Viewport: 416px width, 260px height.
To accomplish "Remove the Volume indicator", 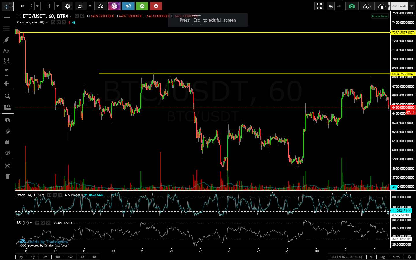I will [x=64, y=22].
